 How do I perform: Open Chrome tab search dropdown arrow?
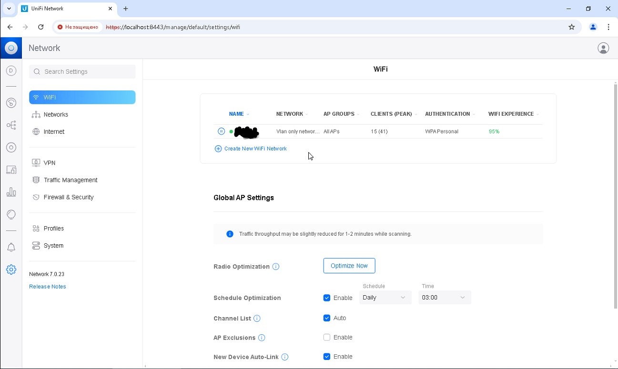point(9,9)
